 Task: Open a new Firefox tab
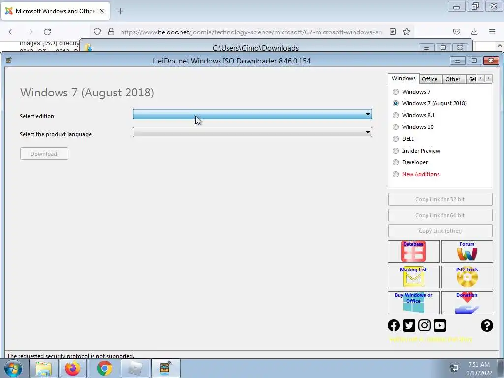(120, 11)
